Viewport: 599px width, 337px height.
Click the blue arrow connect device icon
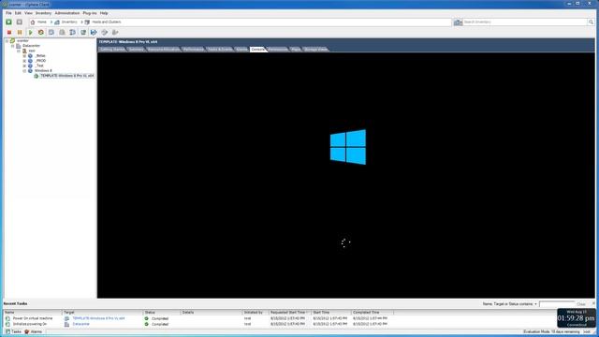[94, 33]
